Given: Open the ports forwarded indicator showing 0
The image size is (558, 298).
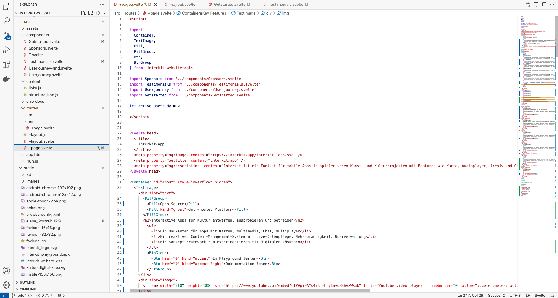Looking at the screenshot, I should [61, 295].
